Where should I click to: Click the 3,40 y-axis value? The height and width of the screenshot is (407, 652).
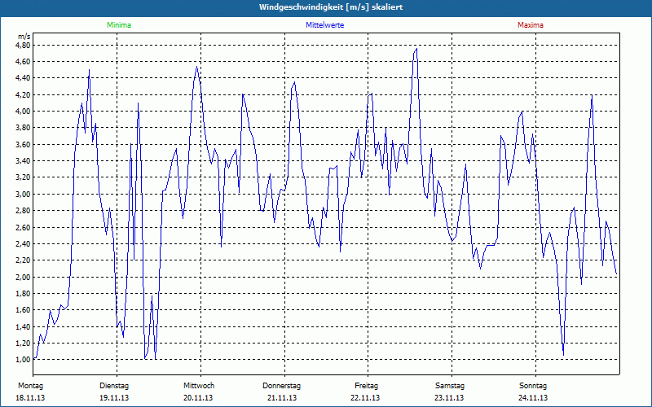(23, 160)
